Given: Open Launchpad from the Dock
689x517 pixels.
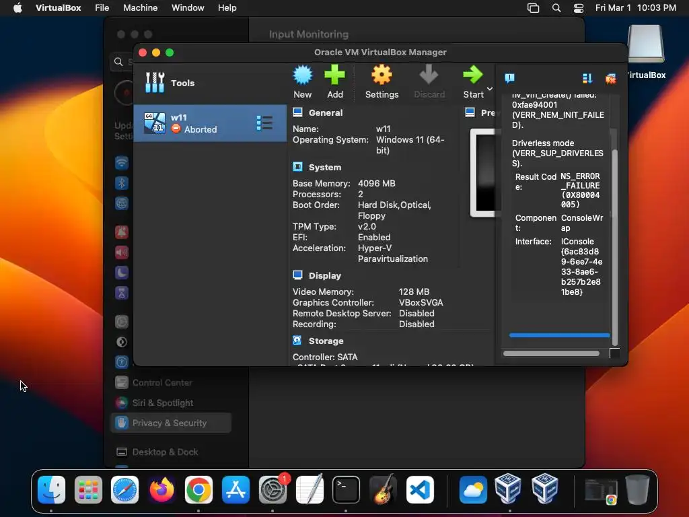Looking at the screenshot, I should (x=88, y=489).
